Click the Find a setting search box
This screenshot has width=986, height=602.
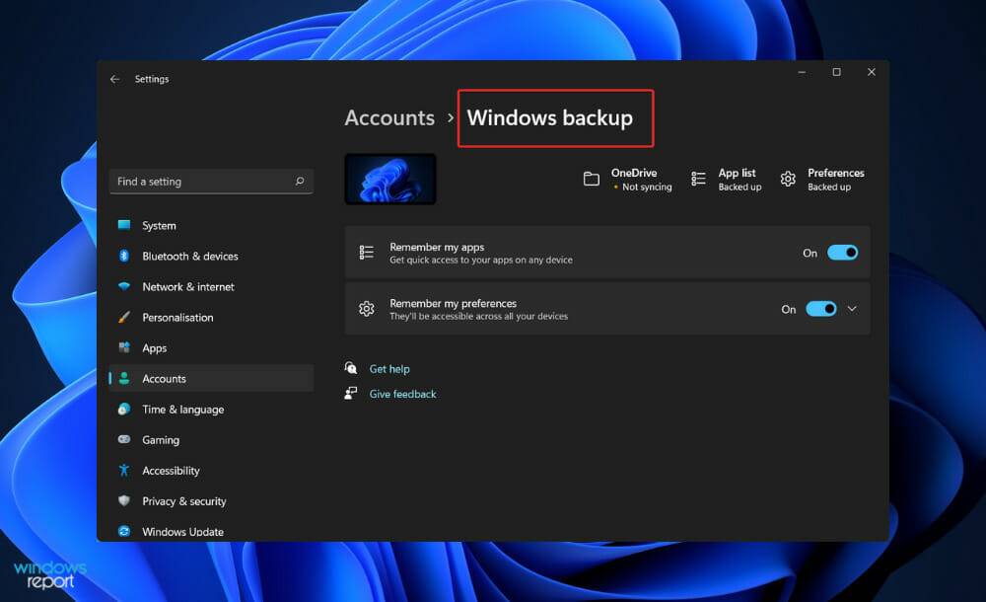coord(210,182)
